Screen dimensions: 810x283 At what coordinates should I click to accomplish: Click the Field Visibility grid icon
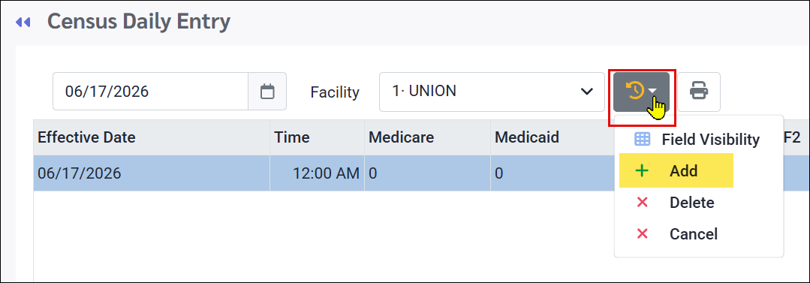click(x=642, y=139)
